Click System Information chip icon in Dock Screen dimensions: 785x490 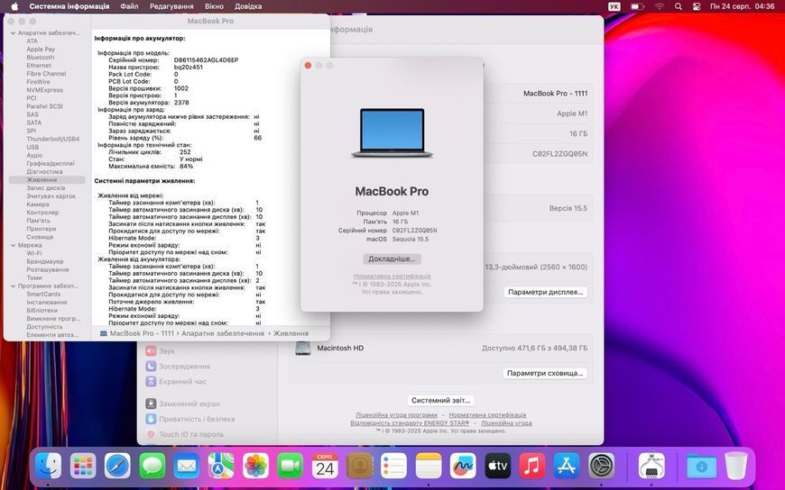pyautogui.click(x=651, y=466)
